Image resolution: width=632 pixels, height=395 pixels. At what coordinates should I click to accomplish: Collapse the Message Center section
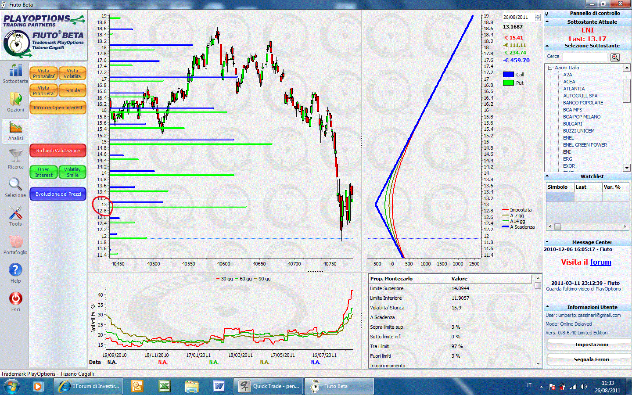pos(547,242)
